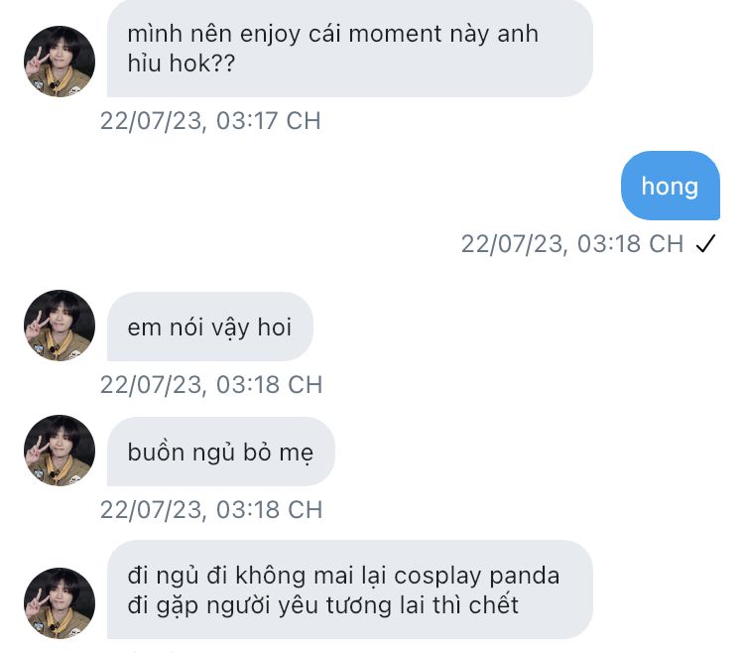744x653 pixels.
Task: Open profile picture beside cosplay panda message
Action: point(60,603)
